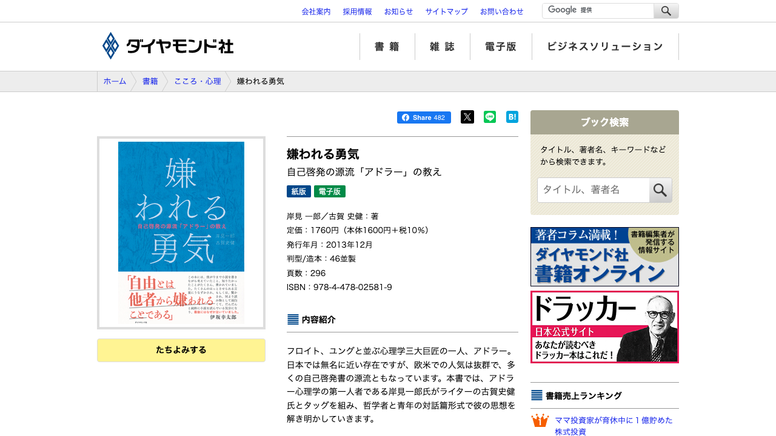The image size is (776, 436).
Task: Click the Facebook Share 482 button
Action: click(x=424, y=117)
